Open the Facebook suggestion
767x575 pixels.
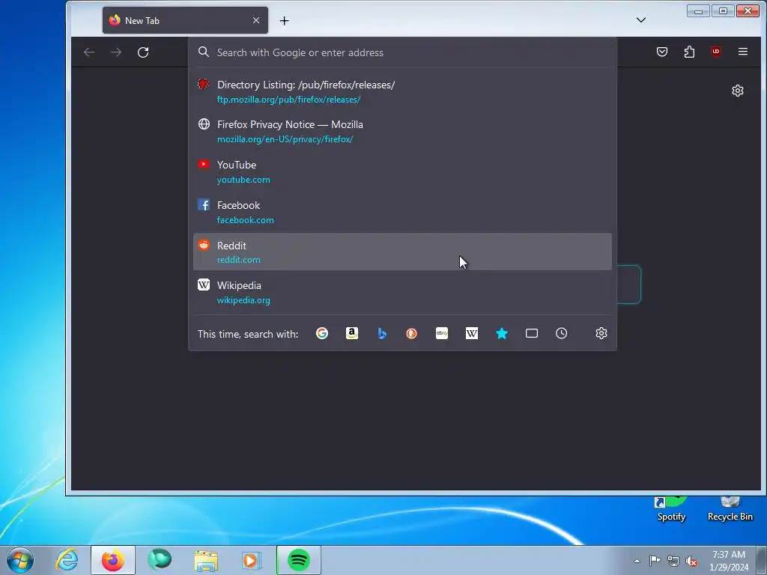[x=402, y=212]
